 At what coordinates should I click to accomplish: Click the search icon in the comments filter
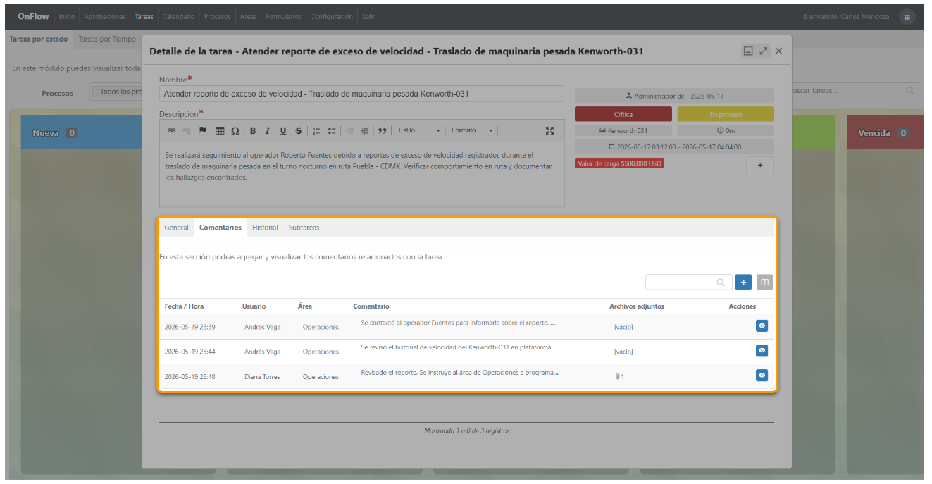721,283
